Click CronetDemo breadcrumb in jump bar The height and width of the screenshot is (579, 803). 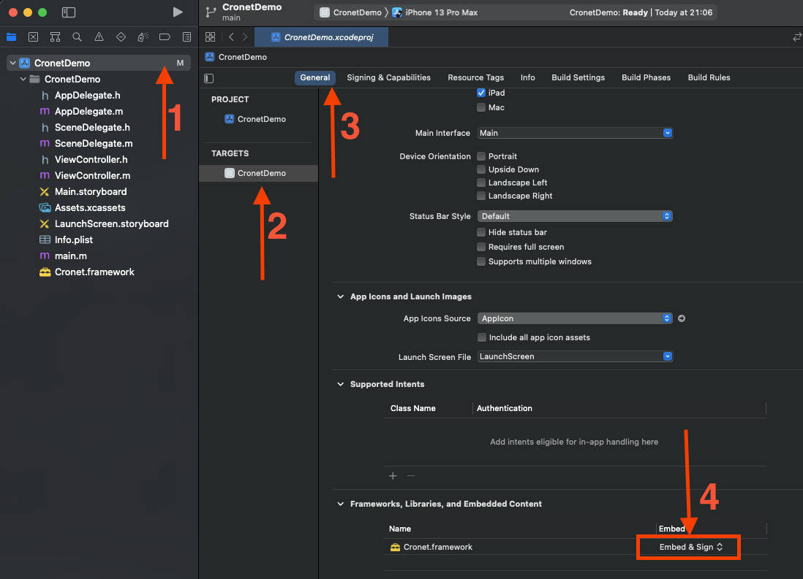tap(236, 57)
